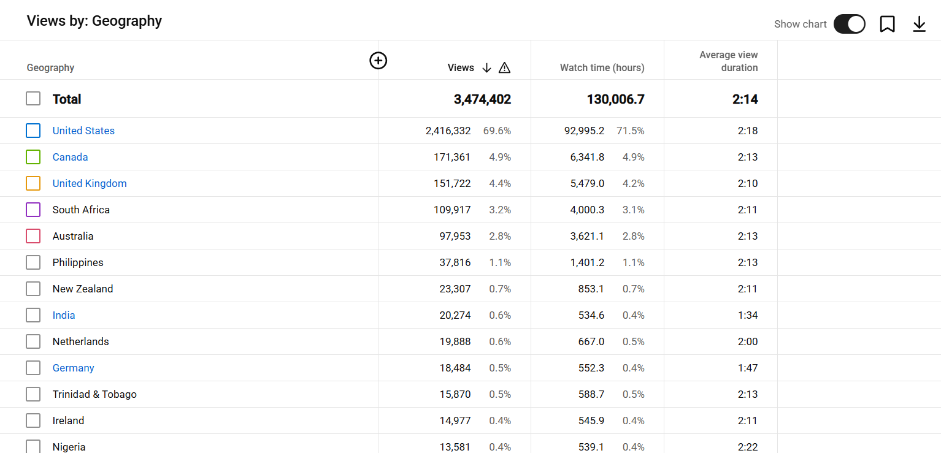Turn off the Show chart toggle
941x453 pixels.
[x=849, y=24]
